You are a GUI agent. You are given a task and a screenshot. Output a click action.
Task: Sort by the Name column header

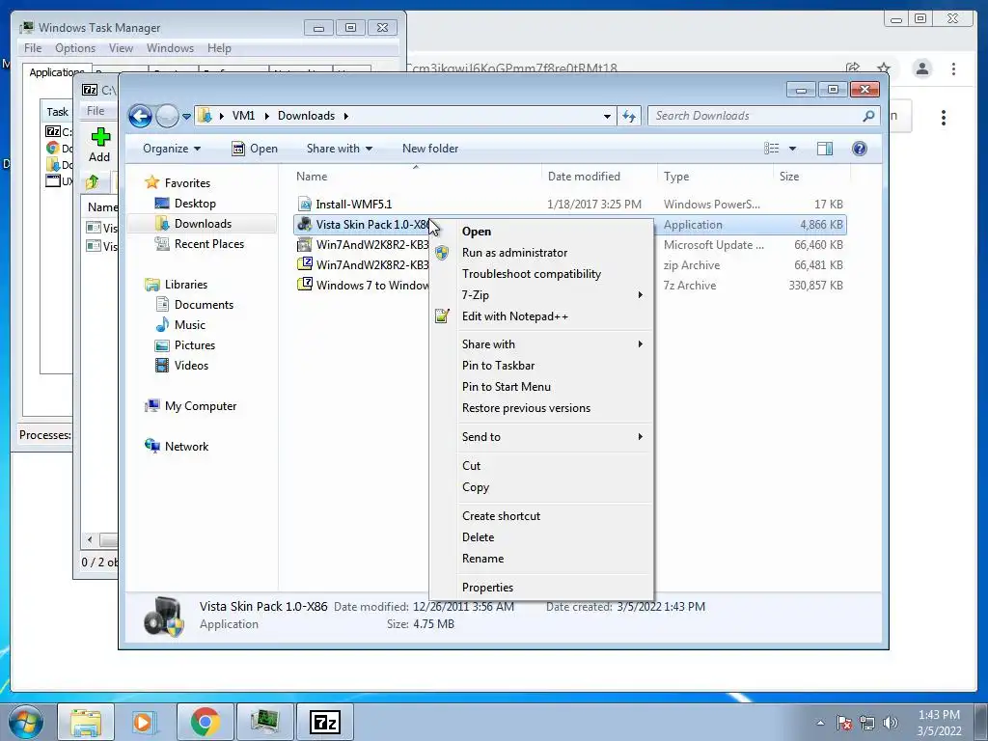416,177
